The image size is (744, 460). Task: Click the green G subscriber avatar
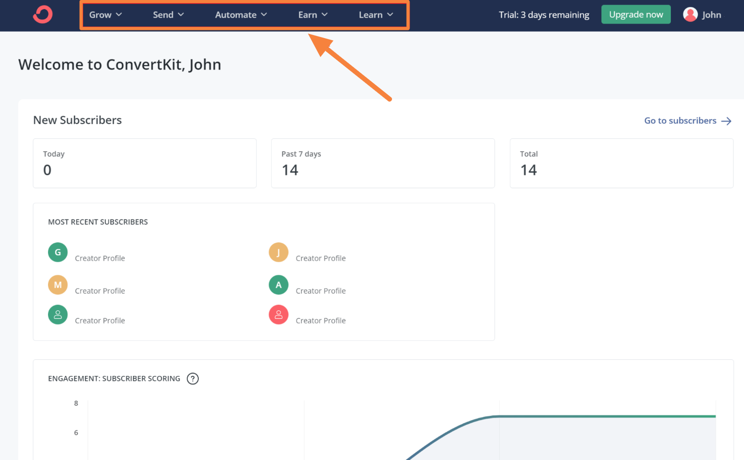coord(58,252)
